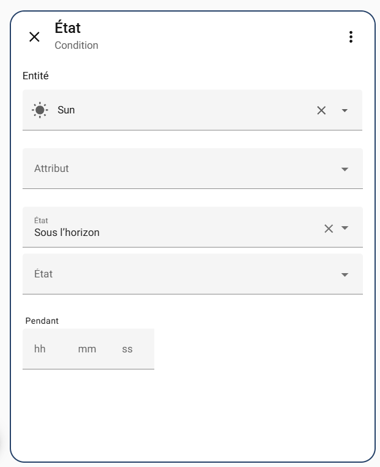Open the Attribut dropdown arrow
The image size is (380, 467).
(345, 169)
